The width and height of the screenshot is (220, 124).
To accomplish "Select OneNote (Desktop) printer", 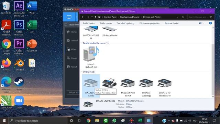I will click(x=146, y=87).
